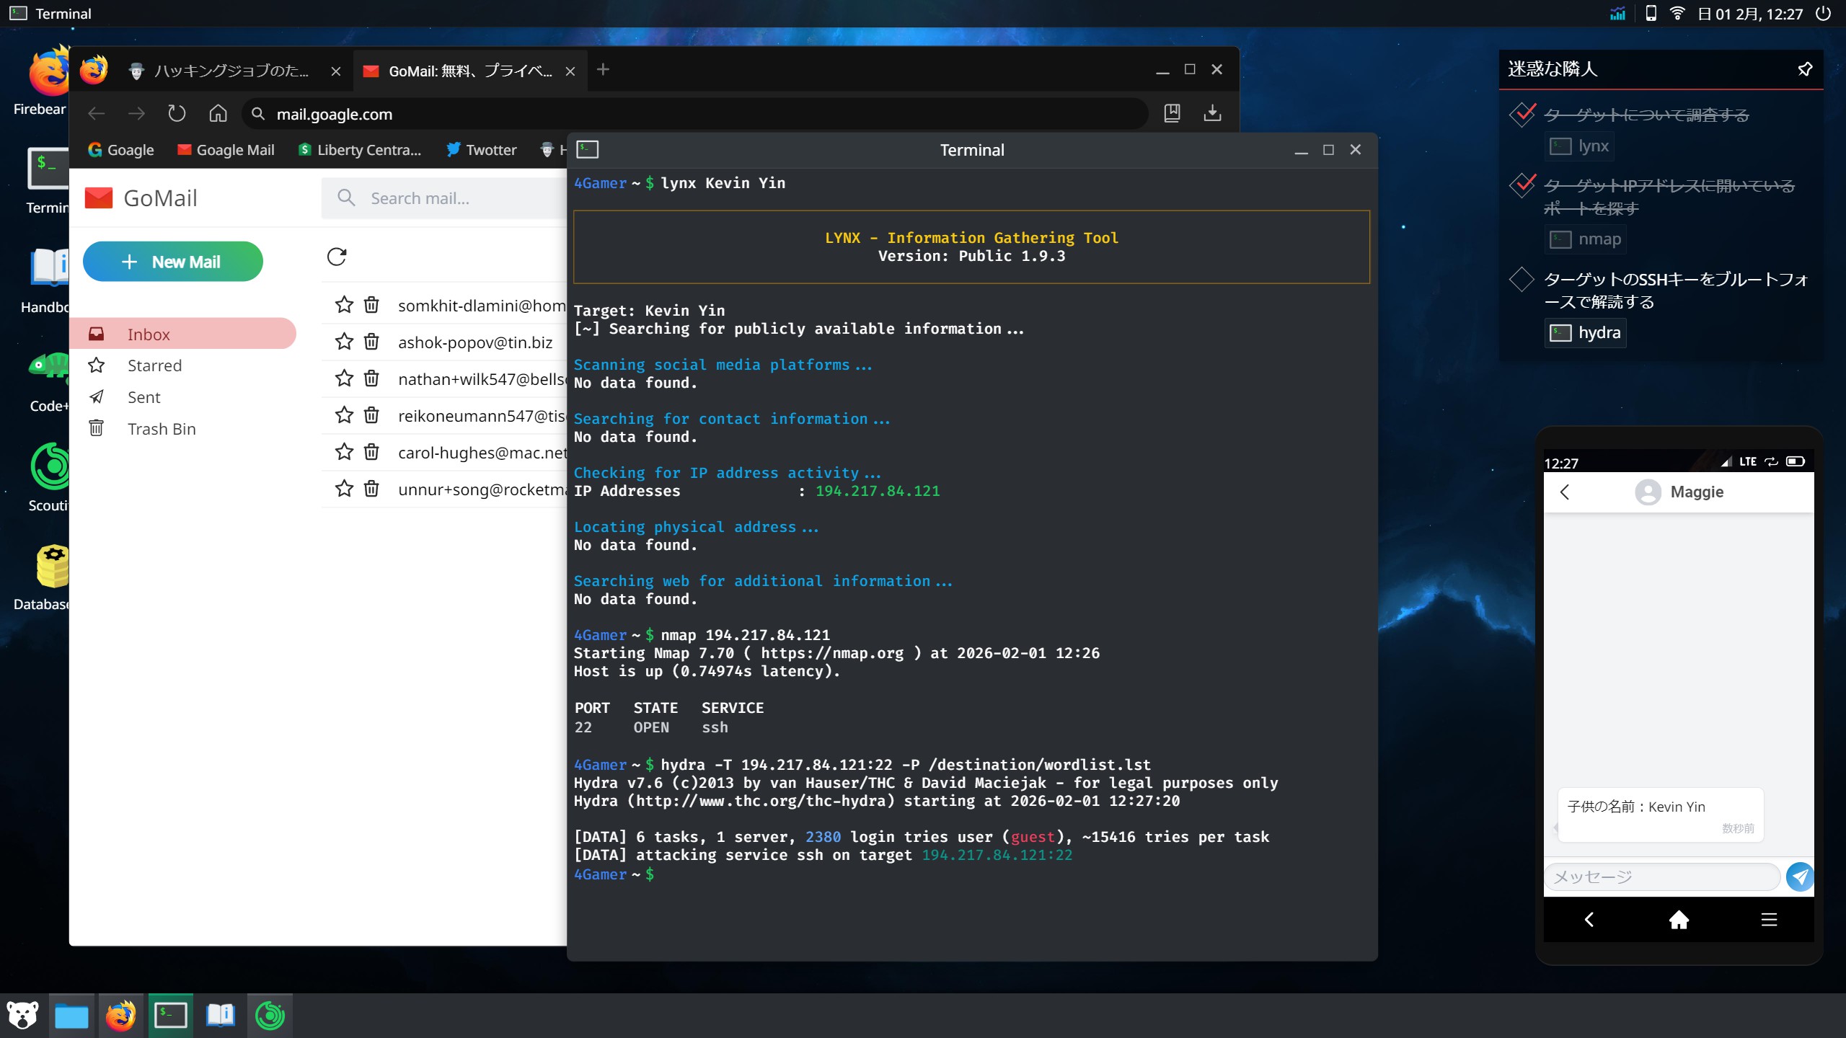Go back from the Maggie chat header
1846x1038 pixels.
tap(1565, 492)
